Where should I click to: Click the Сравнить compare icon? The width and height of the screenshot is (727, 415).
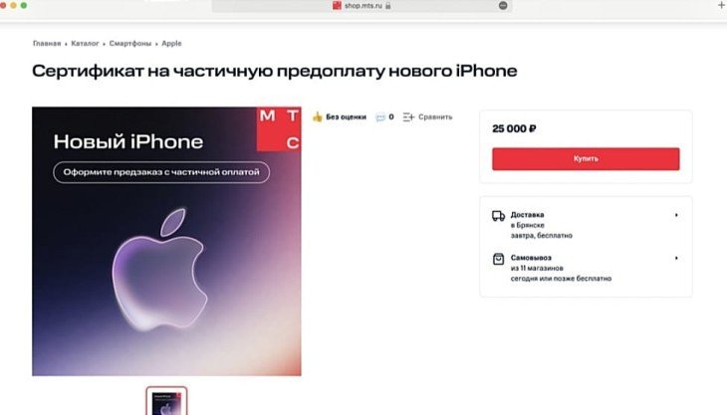408,117
